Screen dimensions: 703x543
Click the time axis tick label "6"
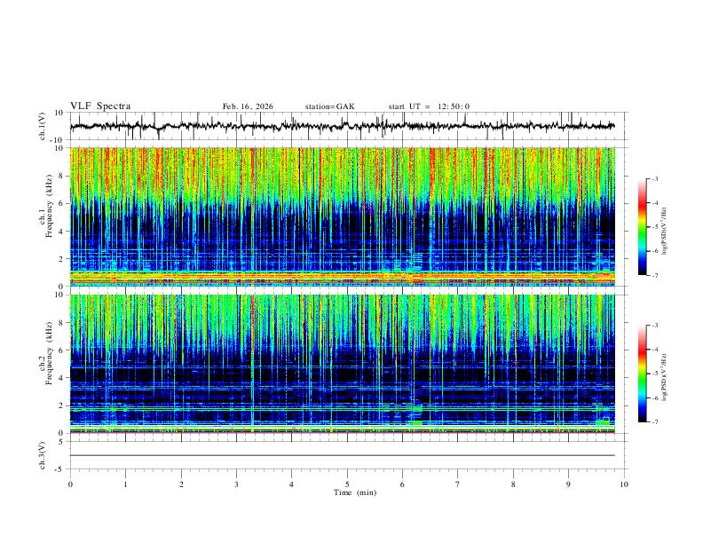click(402, 484)
